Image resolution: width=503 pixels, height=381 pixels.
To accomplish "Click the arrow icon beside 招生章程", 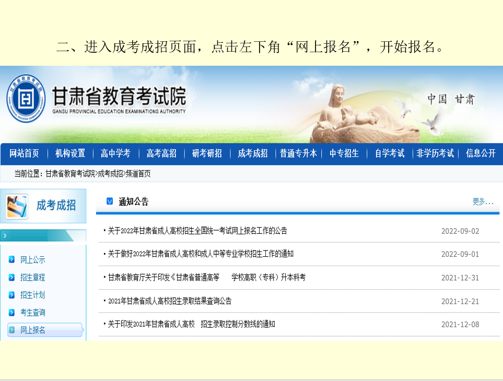I will [12, 277].
